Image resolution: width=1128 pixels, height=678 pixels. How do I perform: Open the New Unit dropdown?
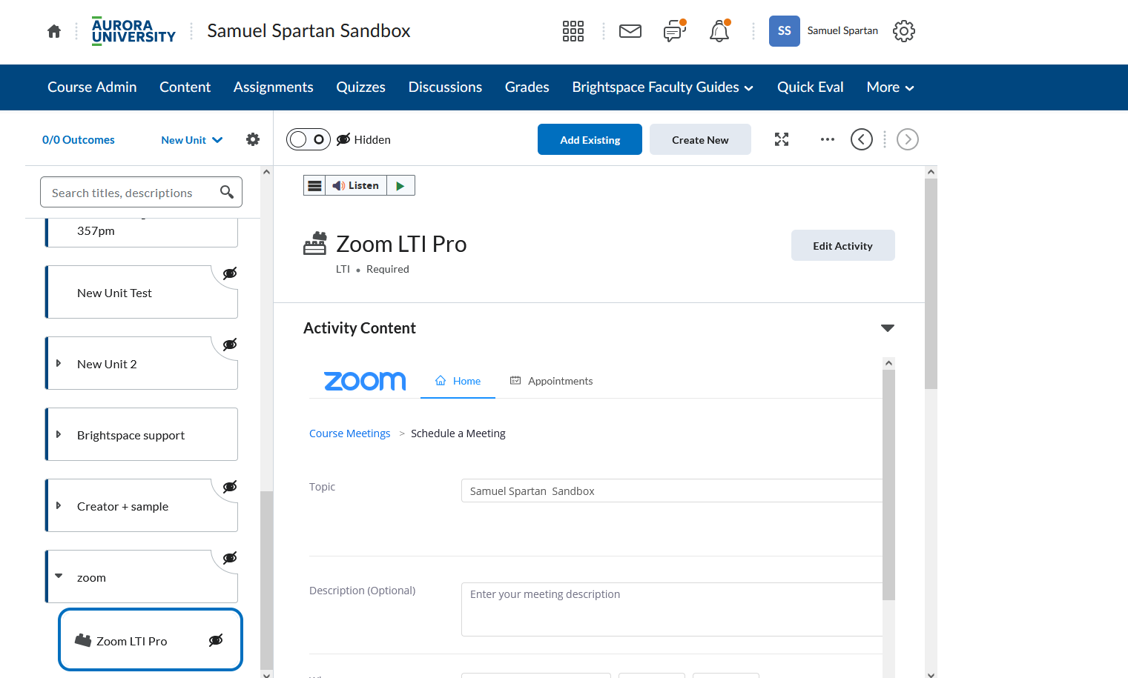click(x=192, y=140)
